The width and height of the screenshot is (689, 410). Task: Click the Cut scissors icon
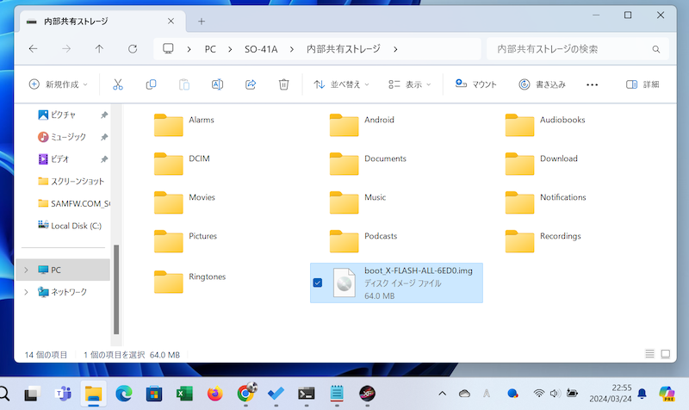(118, 84)
